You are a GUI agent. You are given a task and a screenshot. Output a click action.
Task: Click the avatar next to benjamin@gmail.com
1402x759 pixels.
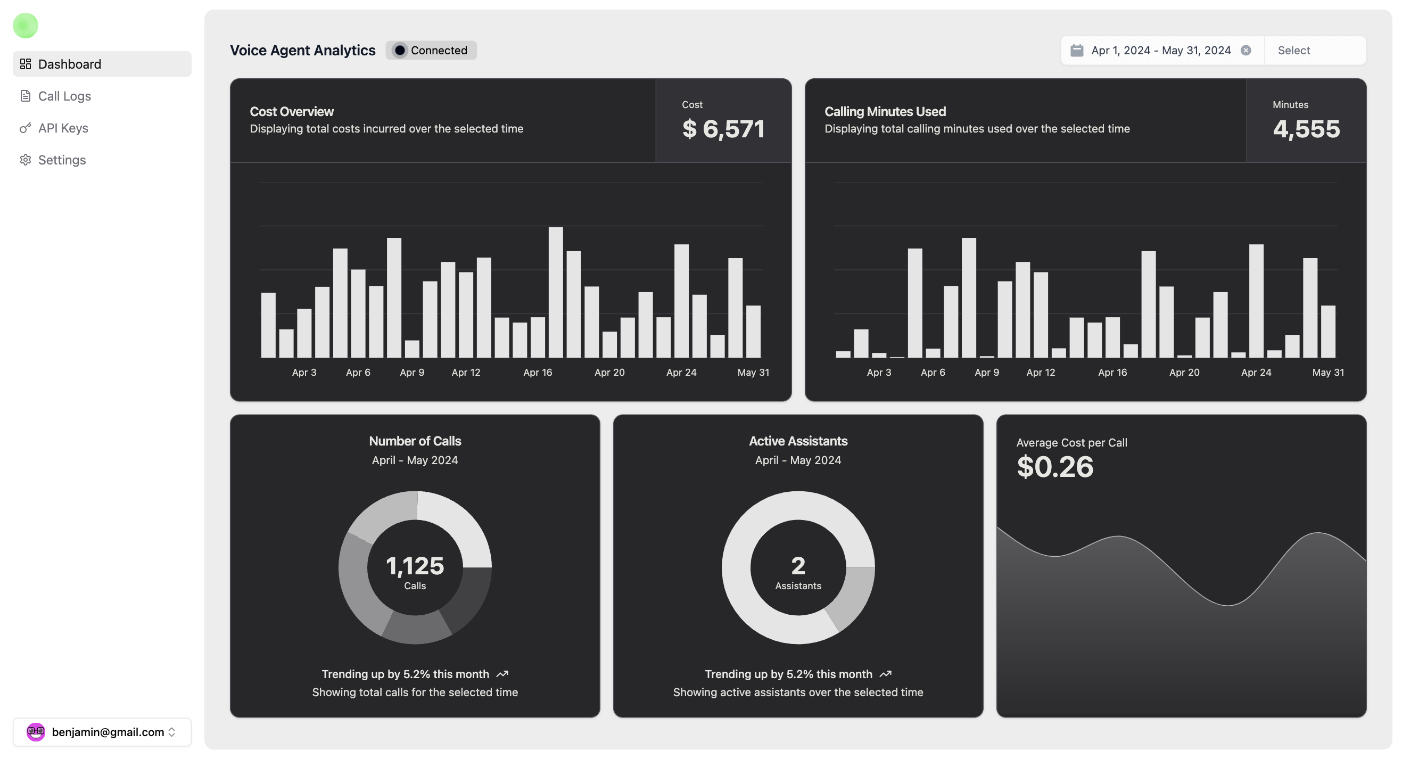[x=35, y=732]
